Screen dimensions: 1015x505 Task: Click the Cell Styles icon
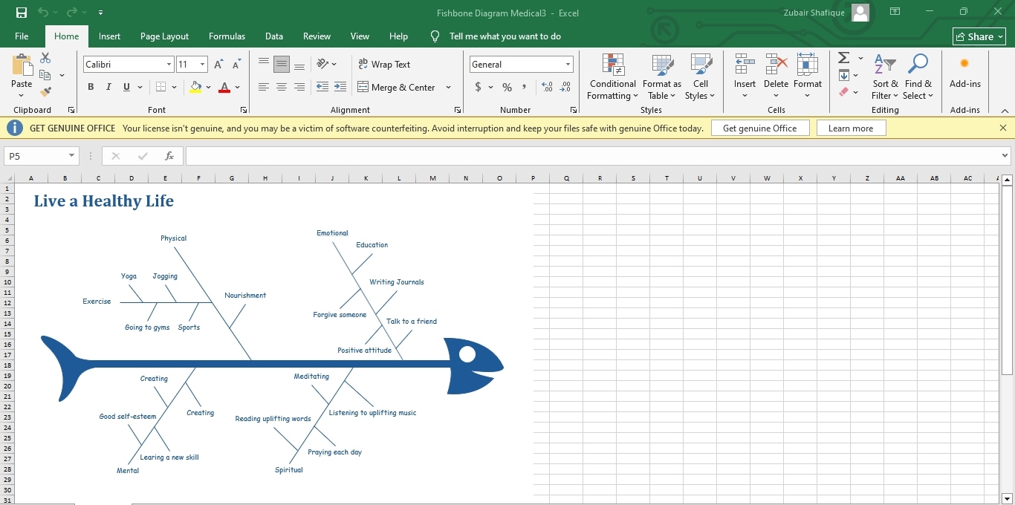pyautogui.click(x=700, y=76)
